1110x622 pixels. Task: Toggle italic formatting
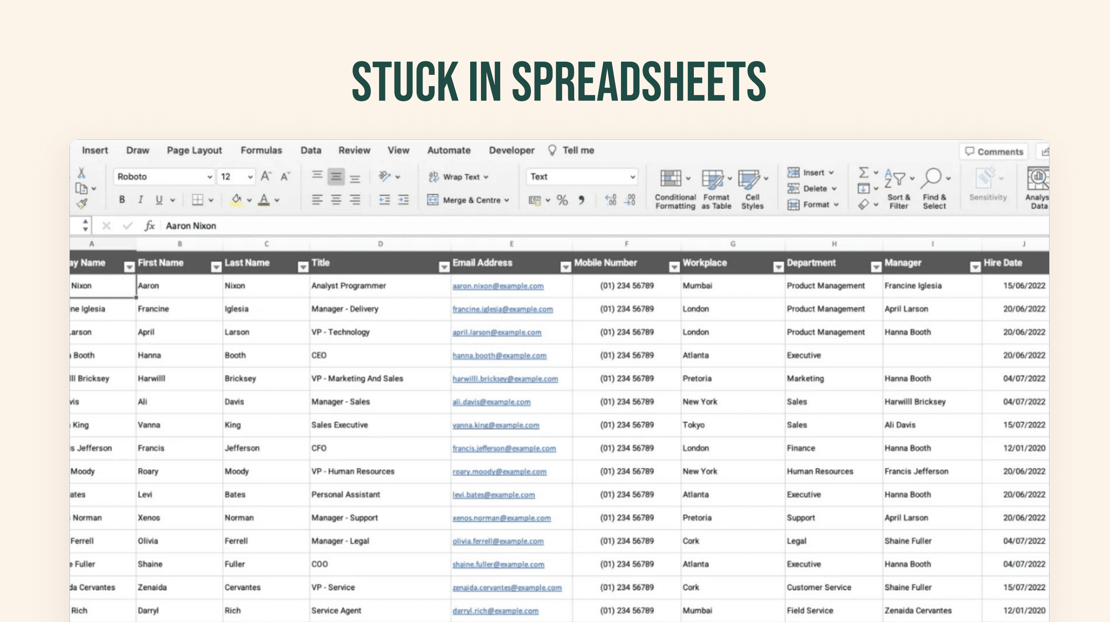point(140,200)
